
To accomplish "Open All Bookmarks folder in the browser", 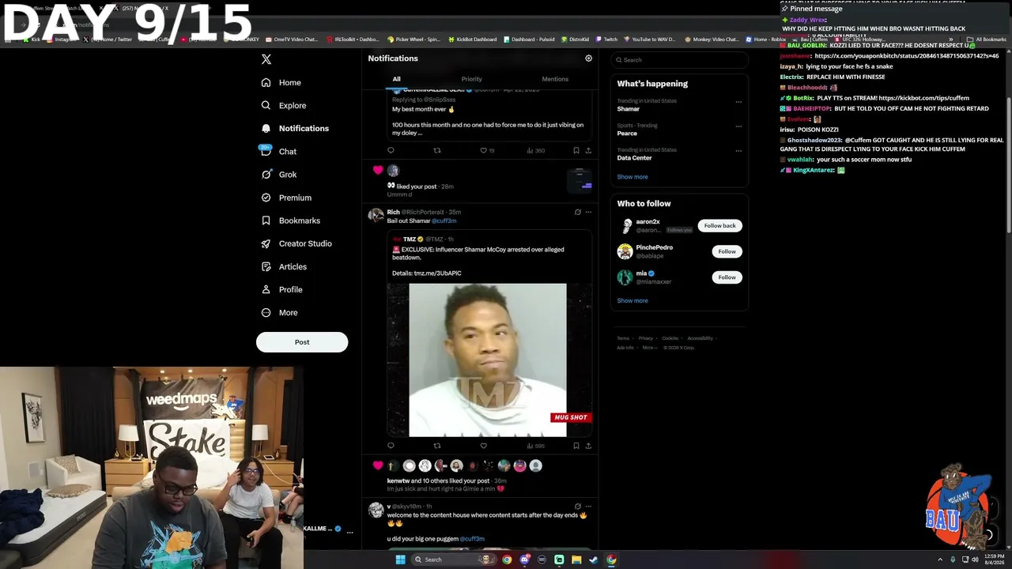I will pos(987,40).
